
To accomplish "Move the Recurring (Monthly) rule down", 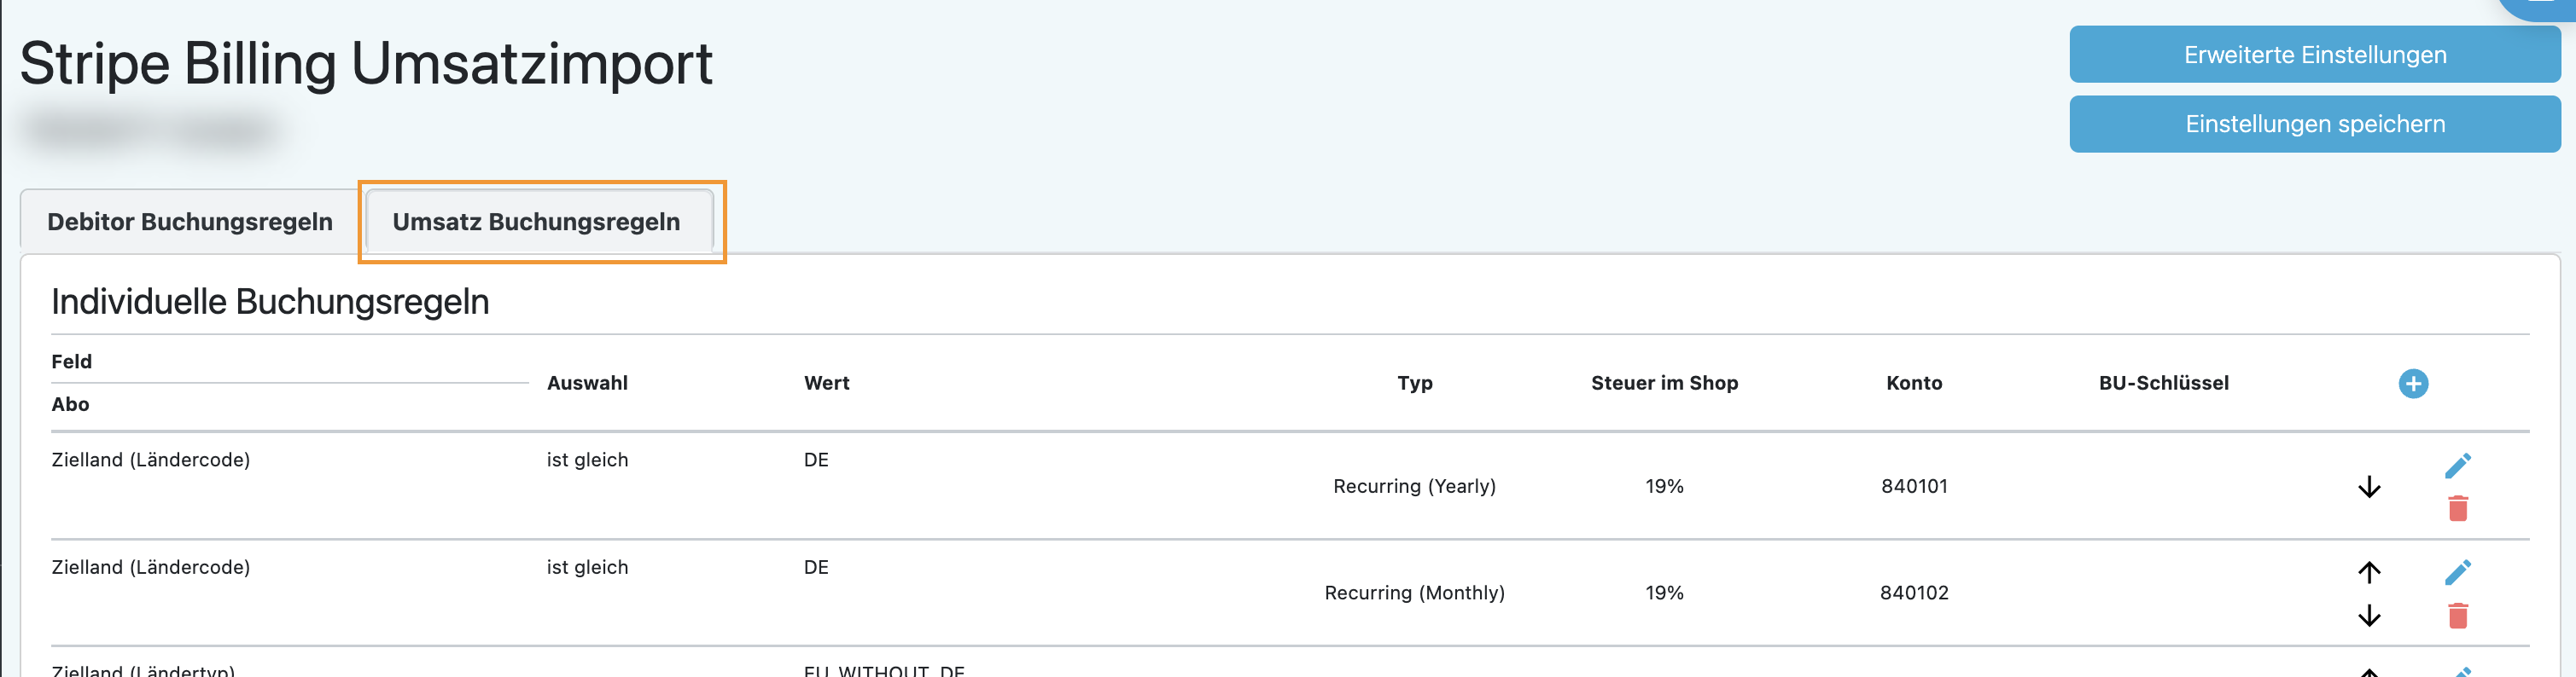I will point(2368,615).
